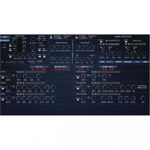Select the SIMPLE view button
The width and height of the screenshot is (150, 150).
(5, 37)
